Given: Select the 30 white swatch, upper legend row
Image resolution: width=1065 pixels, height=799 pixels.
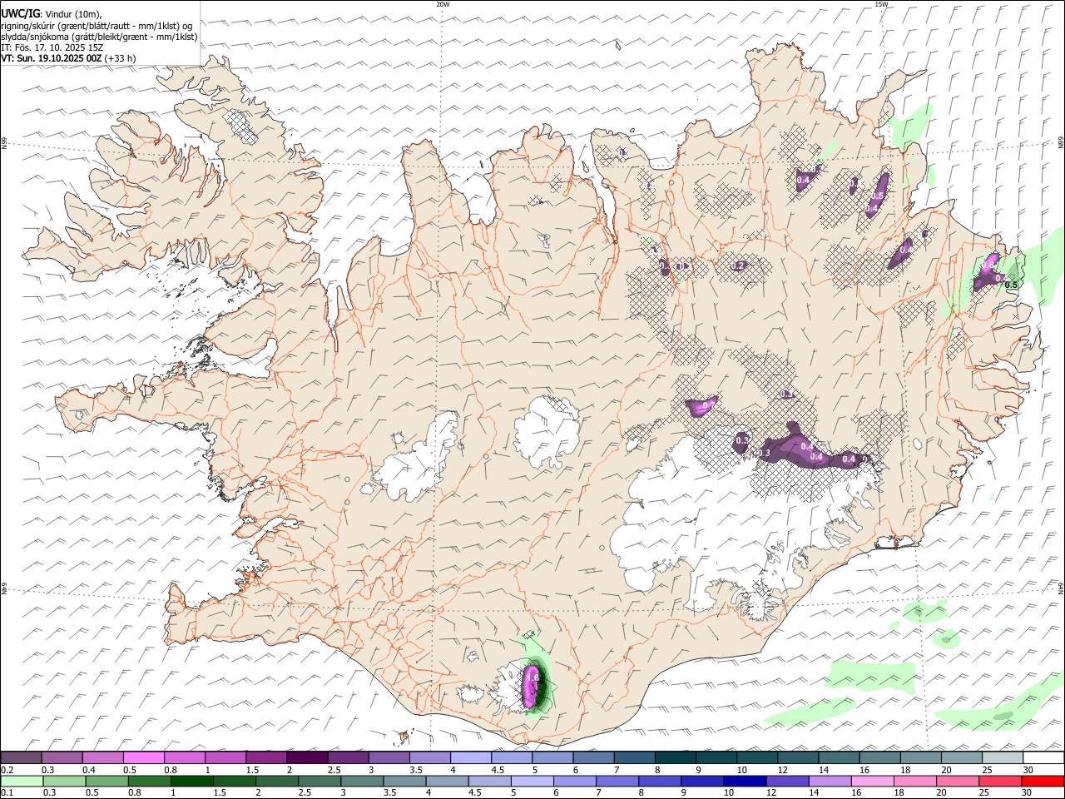Looking at the screenshot, I should (x=1043, y=757).
